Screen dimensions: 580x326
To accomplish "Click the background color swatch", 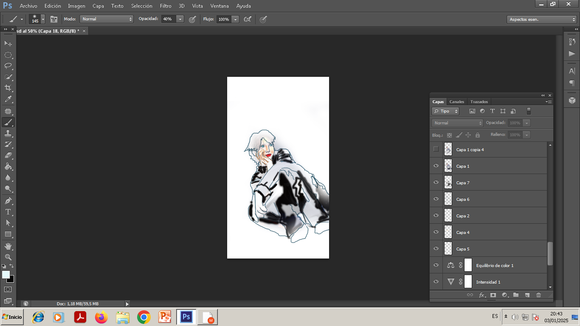I will (x=12, y=280).
